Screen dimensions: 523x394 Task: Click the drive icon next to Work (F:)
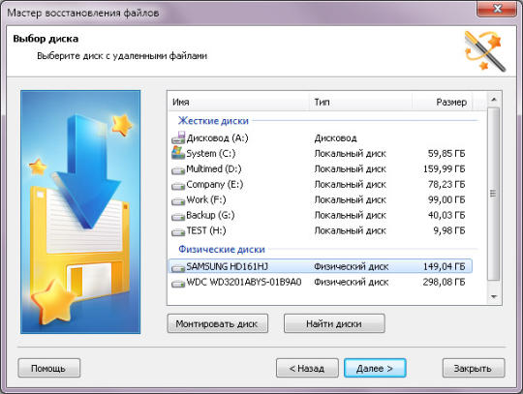(x=178, y=201)
